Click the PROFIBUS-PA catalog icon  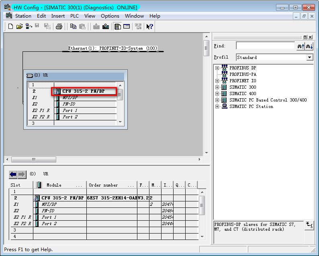click(225, 74)
